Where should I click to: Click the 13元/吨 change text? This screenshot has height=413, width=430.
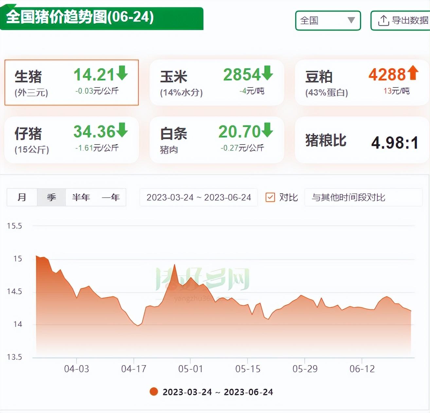click(x=396, y=91)
